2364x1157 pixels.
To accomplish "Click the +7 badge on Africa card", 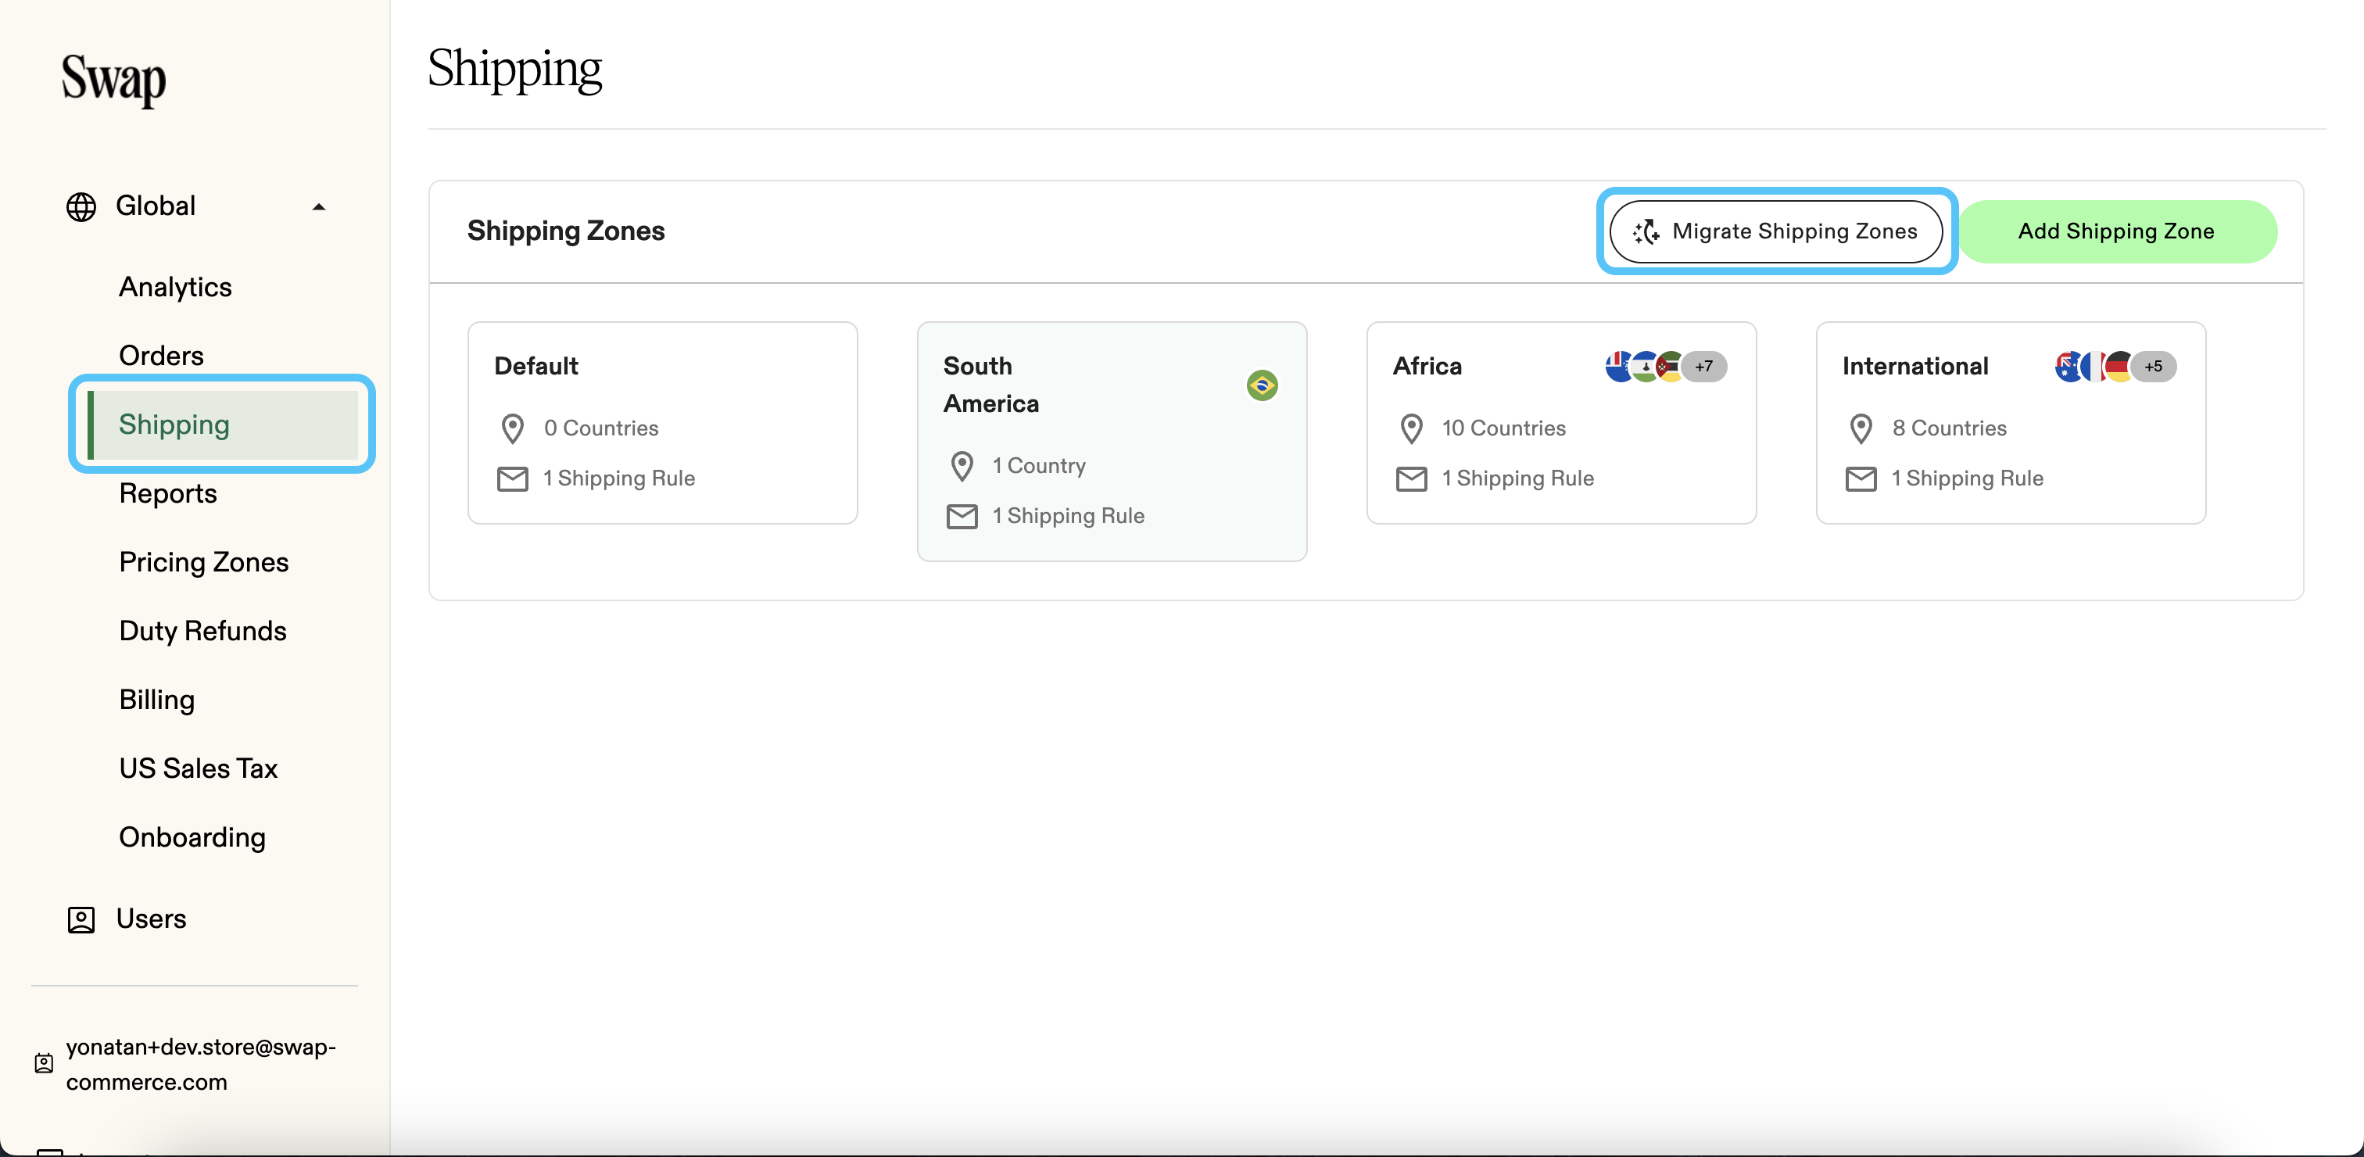I will tap(1703, 366).
